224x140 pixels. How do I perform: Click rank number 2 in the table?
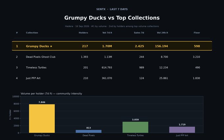17,57
